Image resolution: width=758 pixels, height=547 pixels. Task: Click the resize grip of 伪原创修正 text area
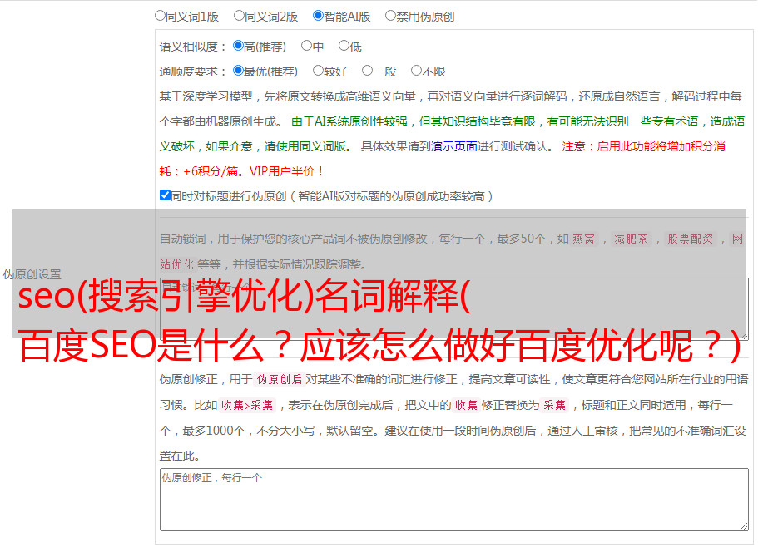[744, 526]
